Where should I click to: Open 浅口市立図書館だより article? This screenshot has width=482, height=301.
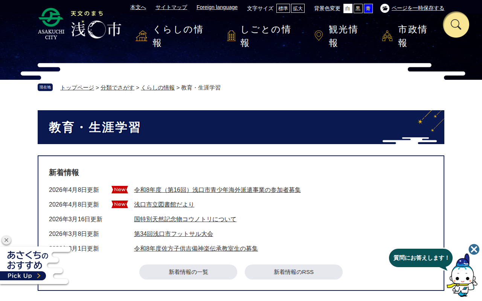tap(164, 205)
